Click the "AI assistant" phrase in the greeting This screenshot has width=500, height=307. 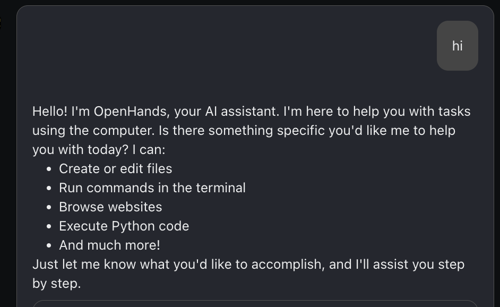click(x=242, y=112)
